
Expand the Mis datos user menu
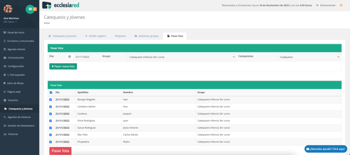pyautogui.click(x=10, y=22)
